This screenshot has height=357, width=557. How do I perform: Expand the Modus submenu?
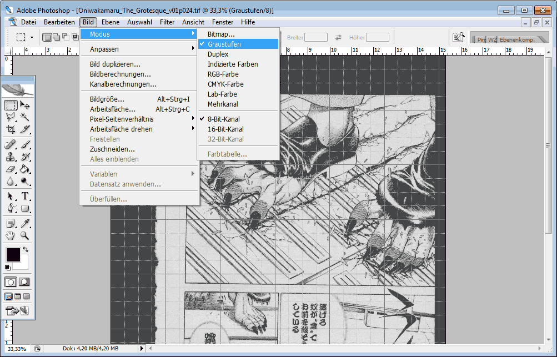[x=139, y=34]
